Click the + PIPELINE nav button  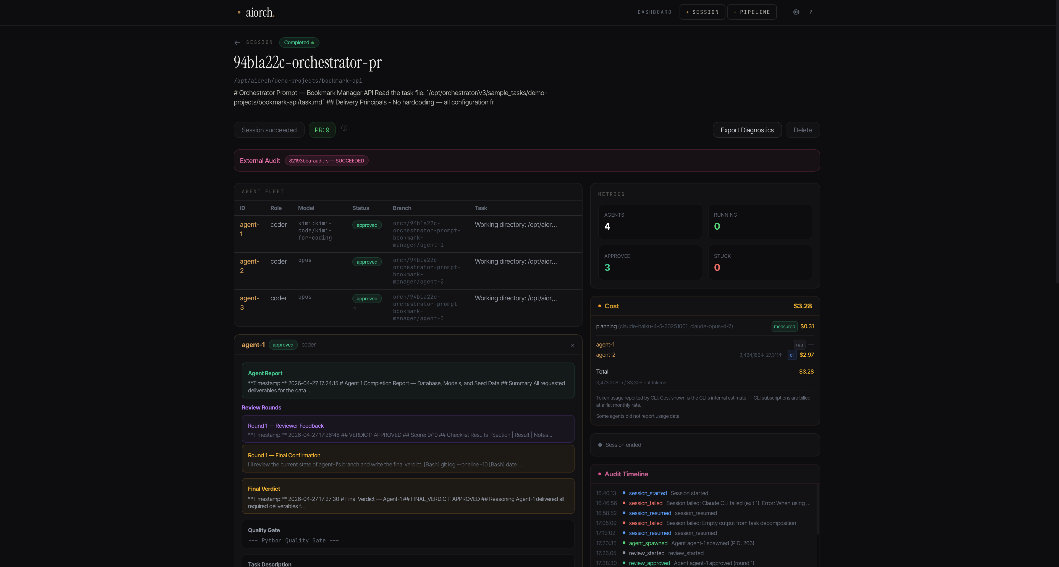[751, 12]
